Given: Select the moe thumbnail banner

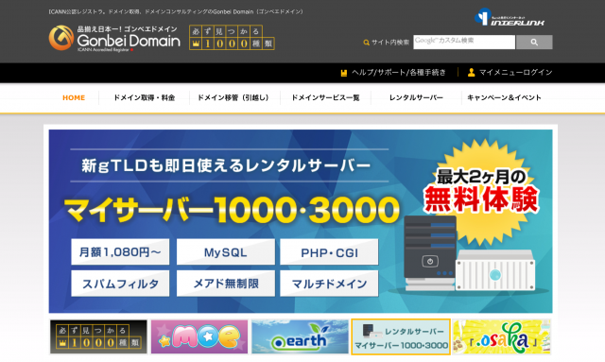Looking at the screenshot, I should (199, 336).
